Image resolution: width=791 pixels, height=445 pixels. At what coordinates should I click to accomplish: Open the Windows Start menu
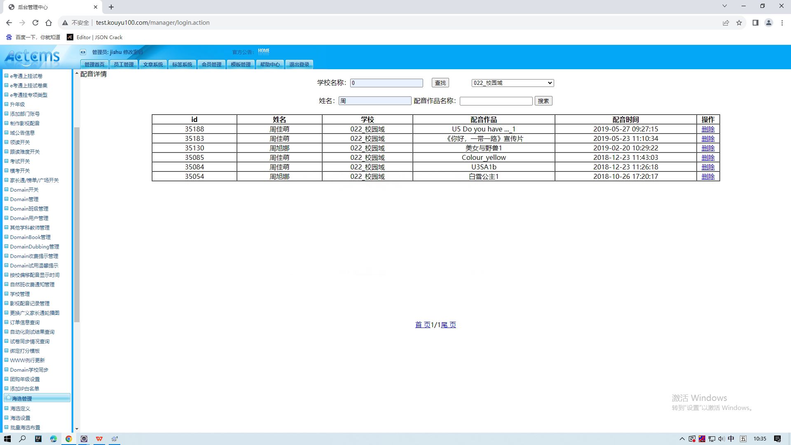(x=7, y=439)
